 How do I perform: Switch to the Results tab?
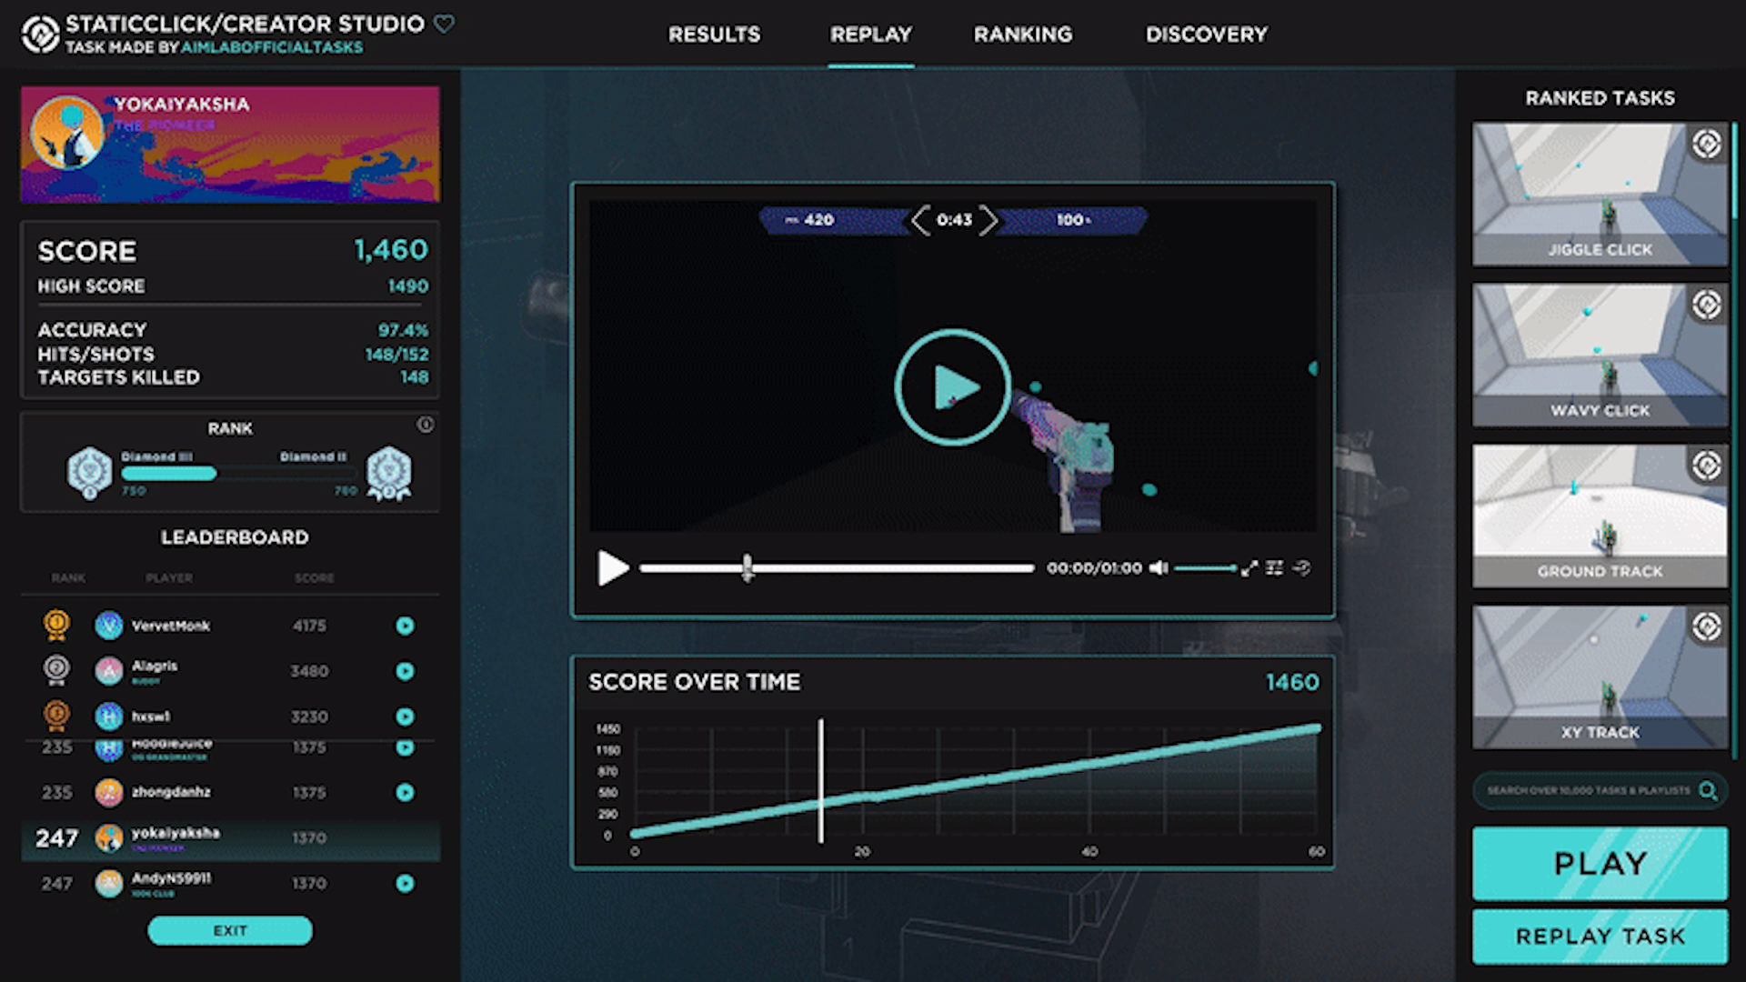click(x=714, y=35)
